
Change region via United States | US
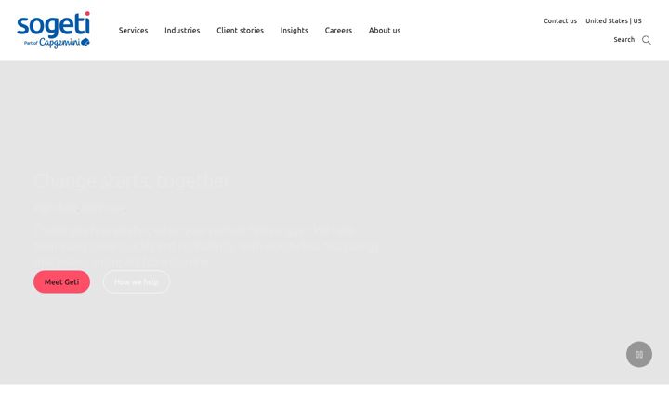[x=613, y=20]
